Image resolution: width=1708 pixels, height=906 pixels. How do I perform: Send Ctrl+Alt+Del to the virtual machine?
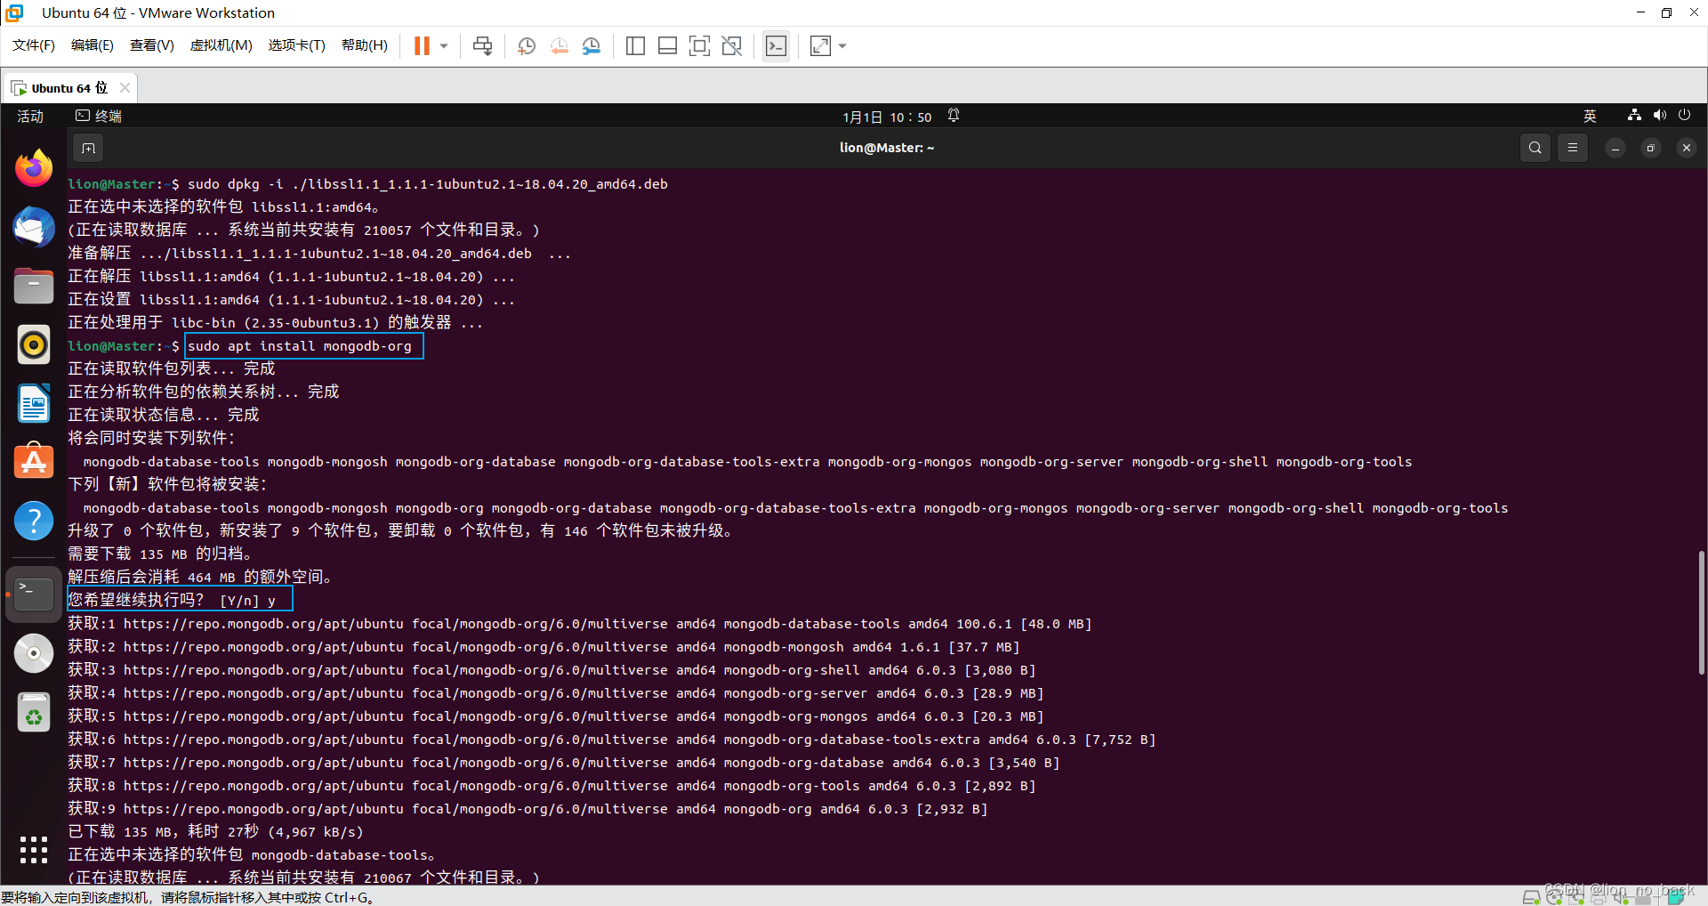(482, 45)
